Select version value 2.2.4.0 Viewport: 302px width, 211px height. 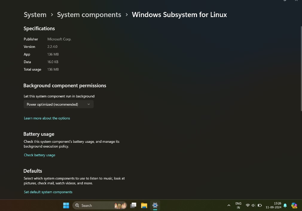pyautogui.click(x=52, y=47)
